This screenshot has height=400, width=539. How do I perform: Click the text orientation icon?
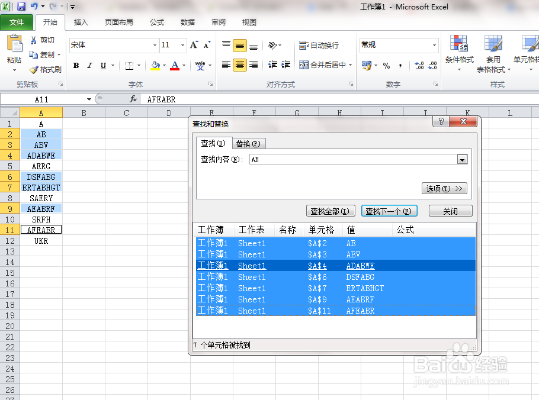pos(272,45)
